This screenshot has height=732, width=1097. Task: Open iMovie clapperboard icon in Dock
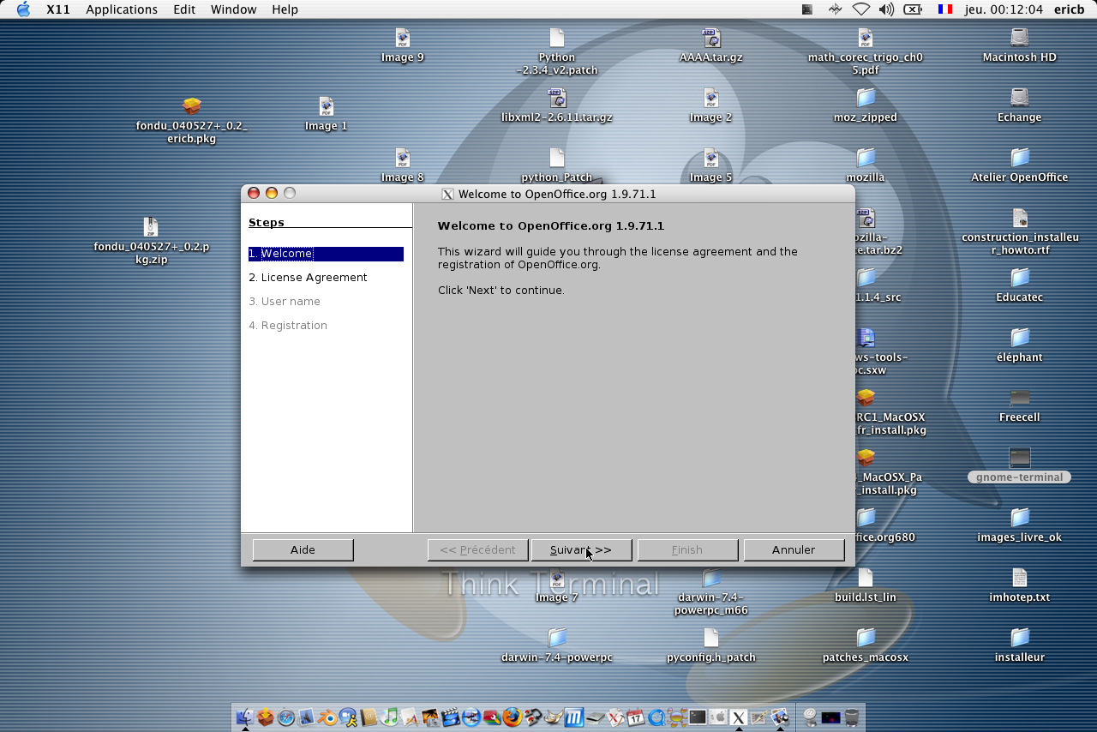pos(451,717)
